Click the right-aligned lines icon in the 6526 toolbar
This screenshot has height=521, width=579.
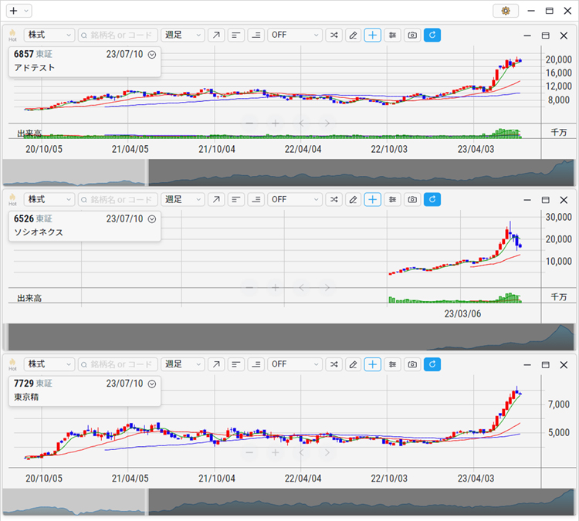pos(255,200)
